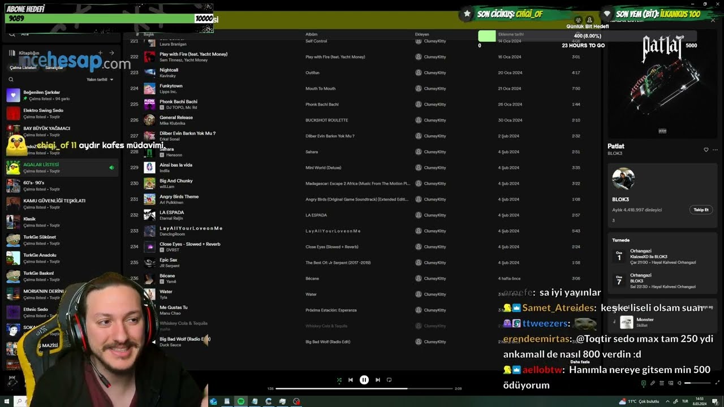The height and width of the screenshot is (407, 724).
Task: Close the Now Playing side panel
Action: [713, 20]
